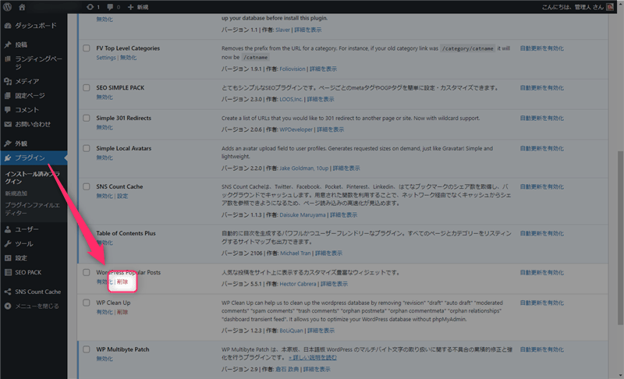Open author link BoLiQuan
Screen dimensions: 624x379
click(x=291, y=331)
